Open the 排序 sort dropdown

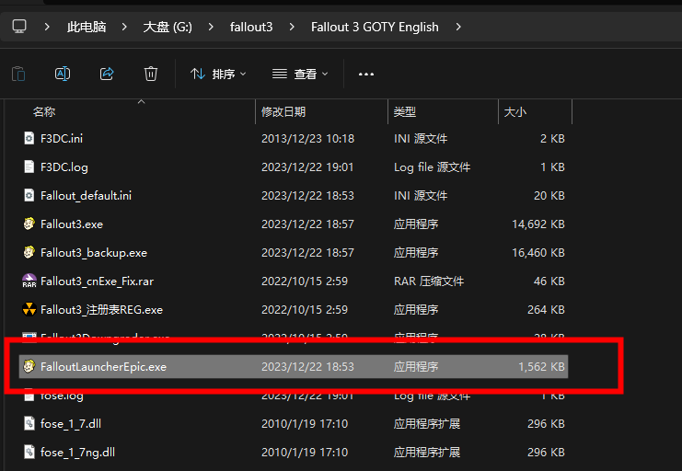(x=218, y=74)
